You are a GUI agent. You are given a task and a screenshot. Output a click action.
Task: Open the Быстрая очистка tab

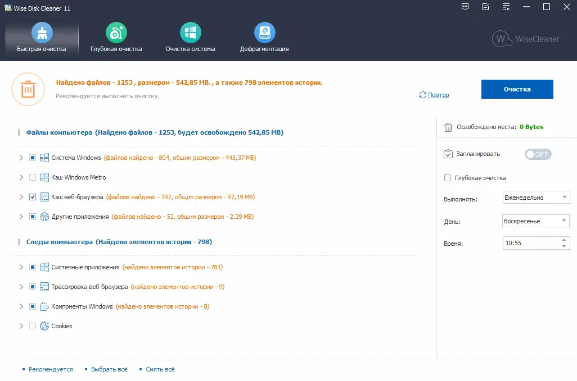click(x=42, y=38)
